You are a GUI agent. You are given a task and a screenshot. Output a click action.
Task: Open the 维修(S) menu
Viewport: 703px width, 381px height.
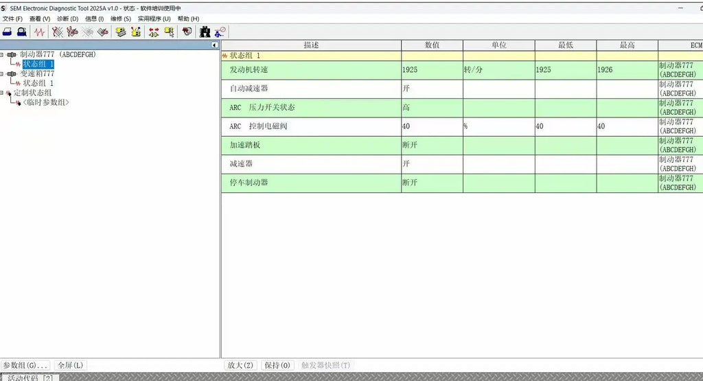click(x=121, y=19)
